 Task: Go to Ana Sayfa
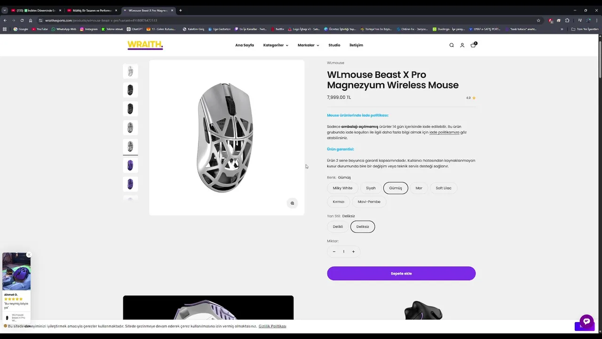pyautogui.click(x=245, y=45)
